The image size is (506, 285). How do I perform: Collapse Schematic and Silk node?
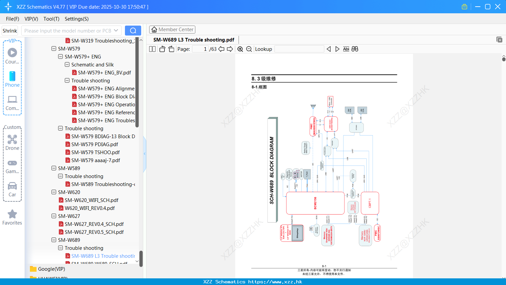pos(67,65)
